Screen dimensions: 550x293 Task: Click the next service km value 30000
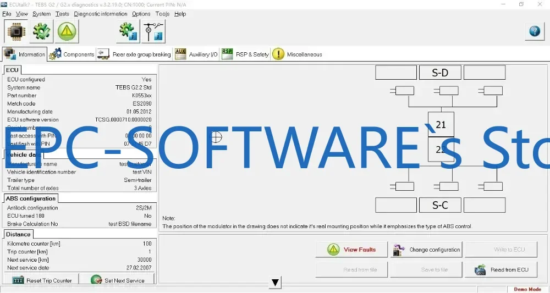(x=145, y=259)
